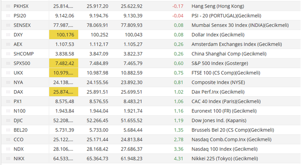
Task: Select the CCO symbol
Action: click(x=18, y=139)
